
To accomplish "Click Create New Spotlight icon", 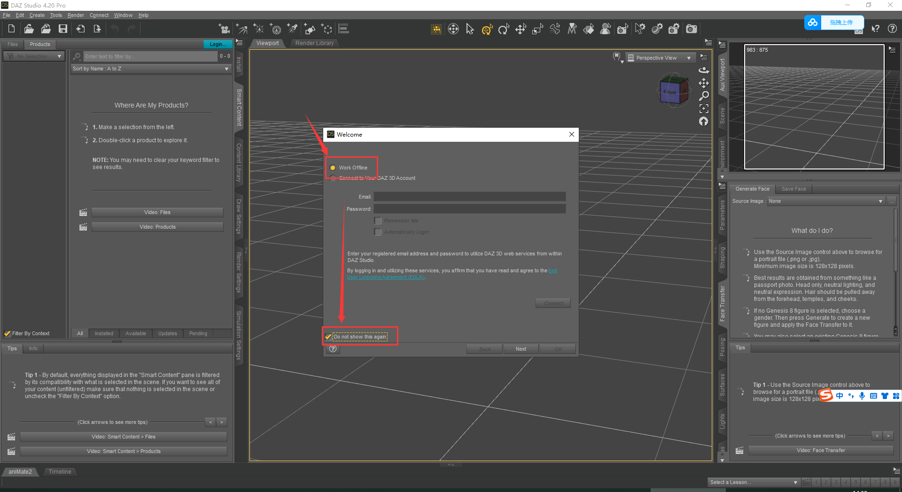I will click(x=293, y=29).
